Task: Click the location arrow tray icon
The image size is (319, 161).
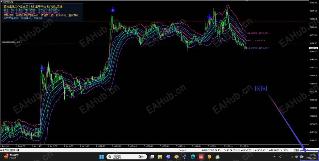Action: pos(280,157)
